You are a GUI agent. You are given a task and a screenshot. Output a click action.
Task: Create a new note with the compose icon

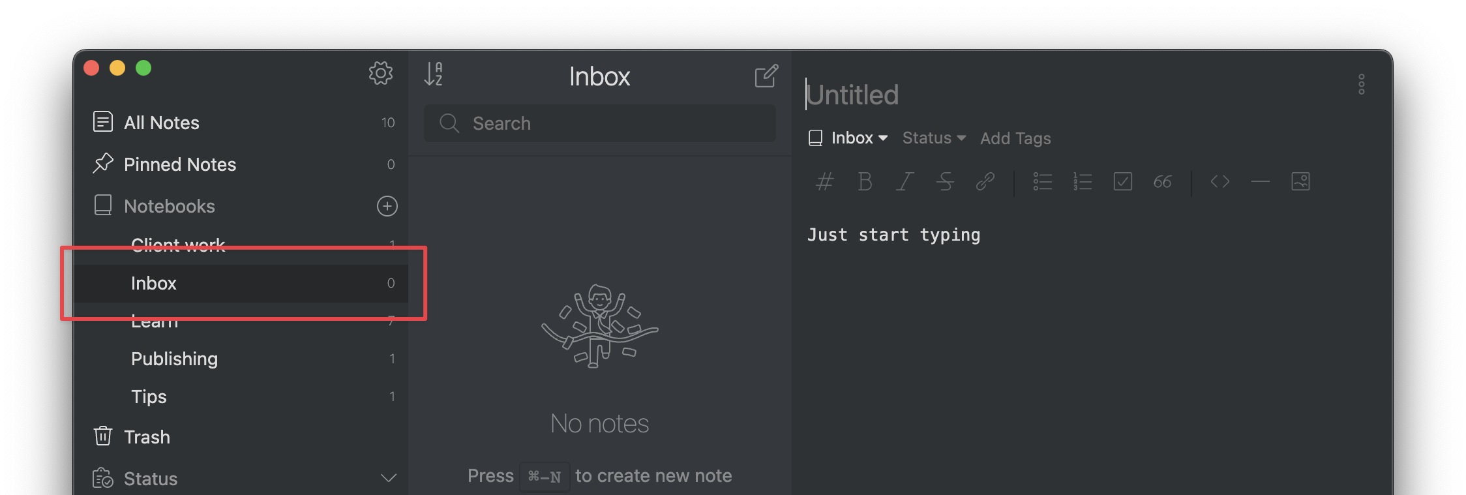[767, 76]
